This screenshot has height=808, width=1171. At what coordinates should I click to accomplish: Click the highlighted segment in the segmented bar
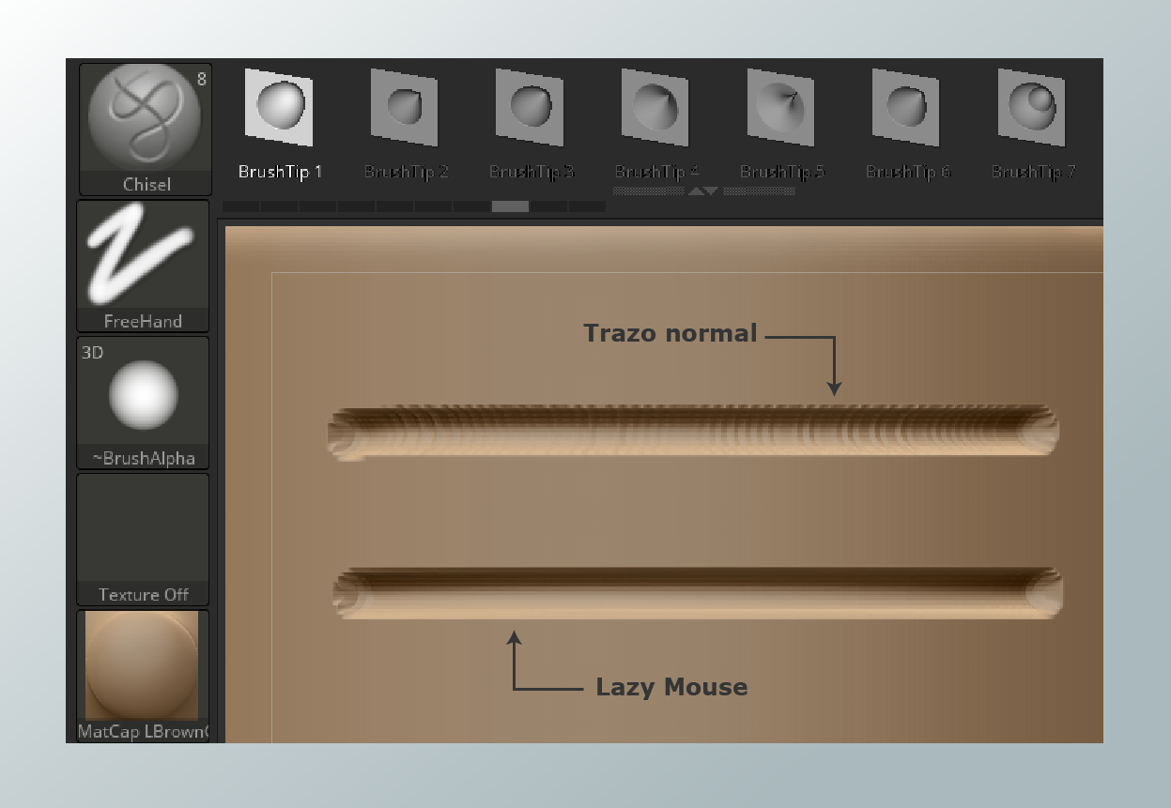click(x=510, y=206)
